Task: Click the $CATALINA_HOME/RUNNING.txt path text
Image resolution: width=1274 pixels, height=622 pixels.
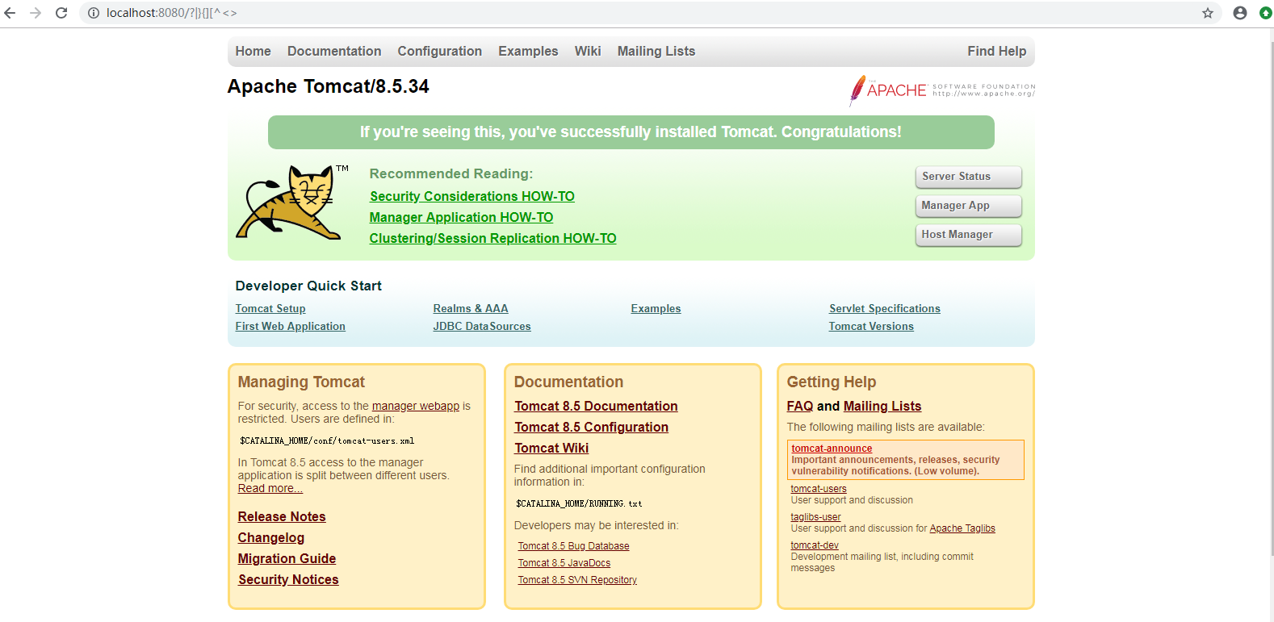Action: click(x=579, y=503)
